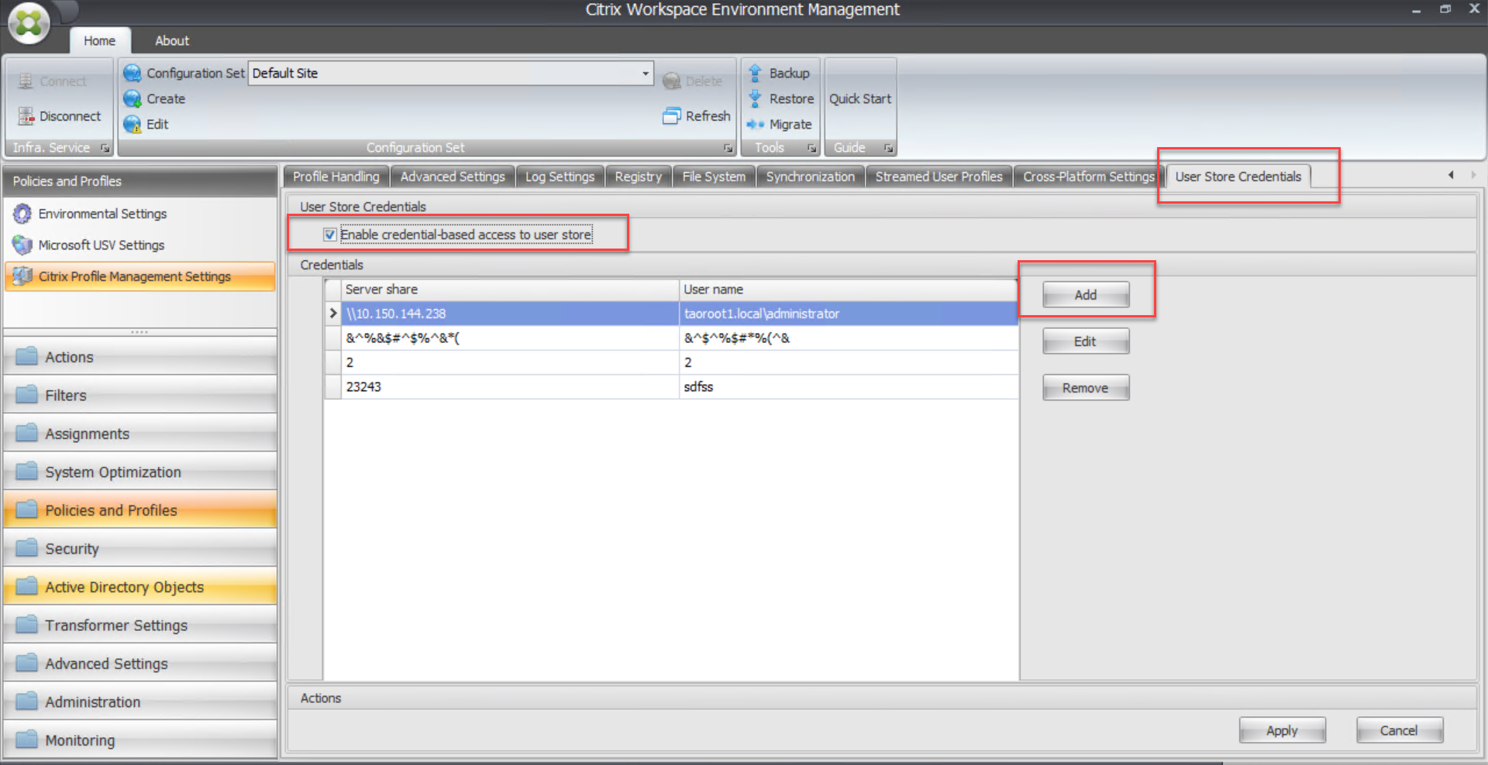Click the Backup icon in Tools group

coord(756,72)
